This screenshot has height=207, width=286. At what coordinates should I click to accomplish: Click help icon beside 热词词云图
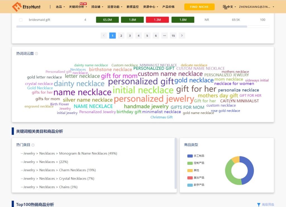click(x=36, y=54)
